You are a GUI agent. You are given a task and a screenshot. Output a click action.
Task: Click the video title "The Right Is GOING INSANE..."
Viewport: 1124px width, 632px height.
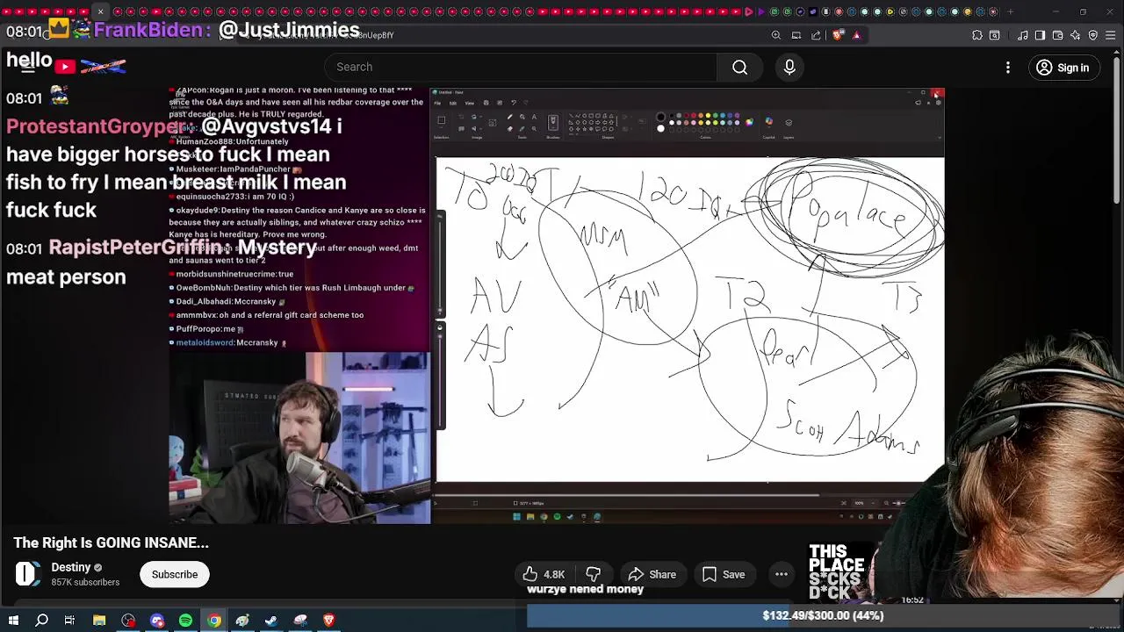[x=112, y=542]
